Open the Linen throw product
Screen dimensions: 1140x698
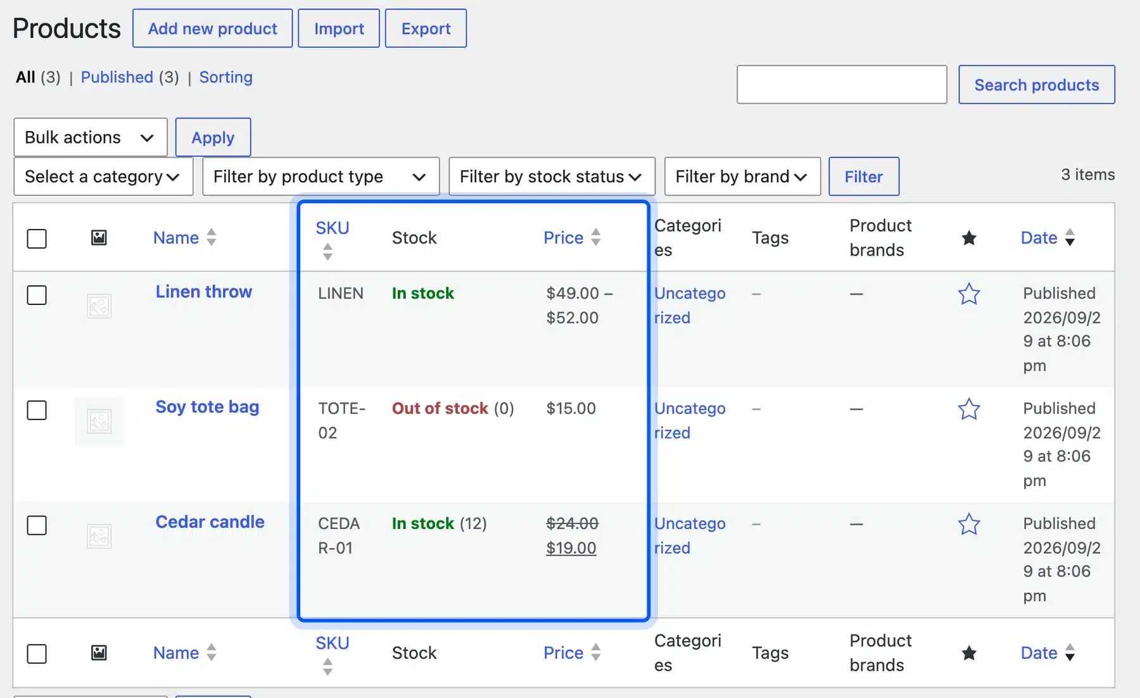204,292
